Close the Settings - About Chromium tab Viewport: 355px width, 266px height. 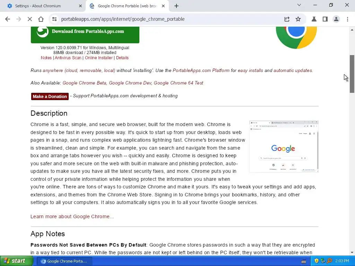click(80, 6)
